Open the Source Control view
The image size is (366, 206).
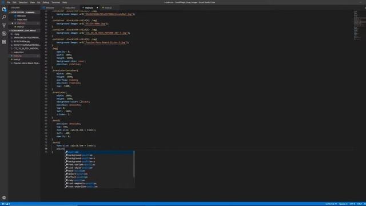pyautogui.click(x=4, y=25)
